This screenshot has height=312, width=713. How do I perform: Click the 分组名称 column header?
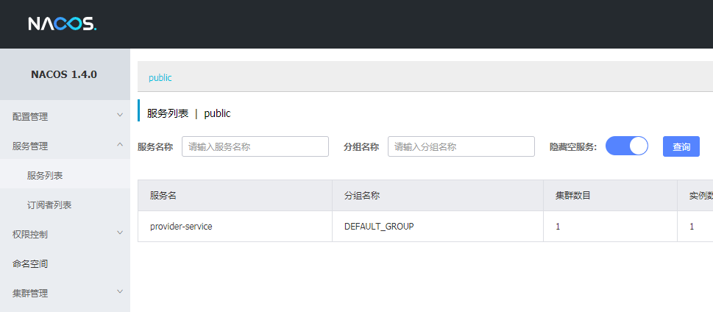(438, 196)
